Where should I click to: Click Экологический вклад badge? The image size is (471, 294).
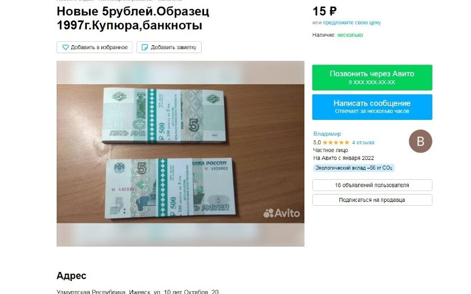354,168
